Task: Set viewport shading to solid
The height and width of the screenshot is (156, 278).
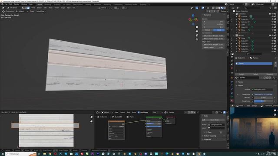Action: (219, 8)
